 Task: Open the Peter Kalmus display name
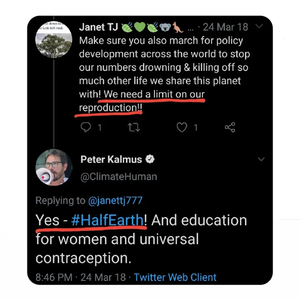(111, 160)
